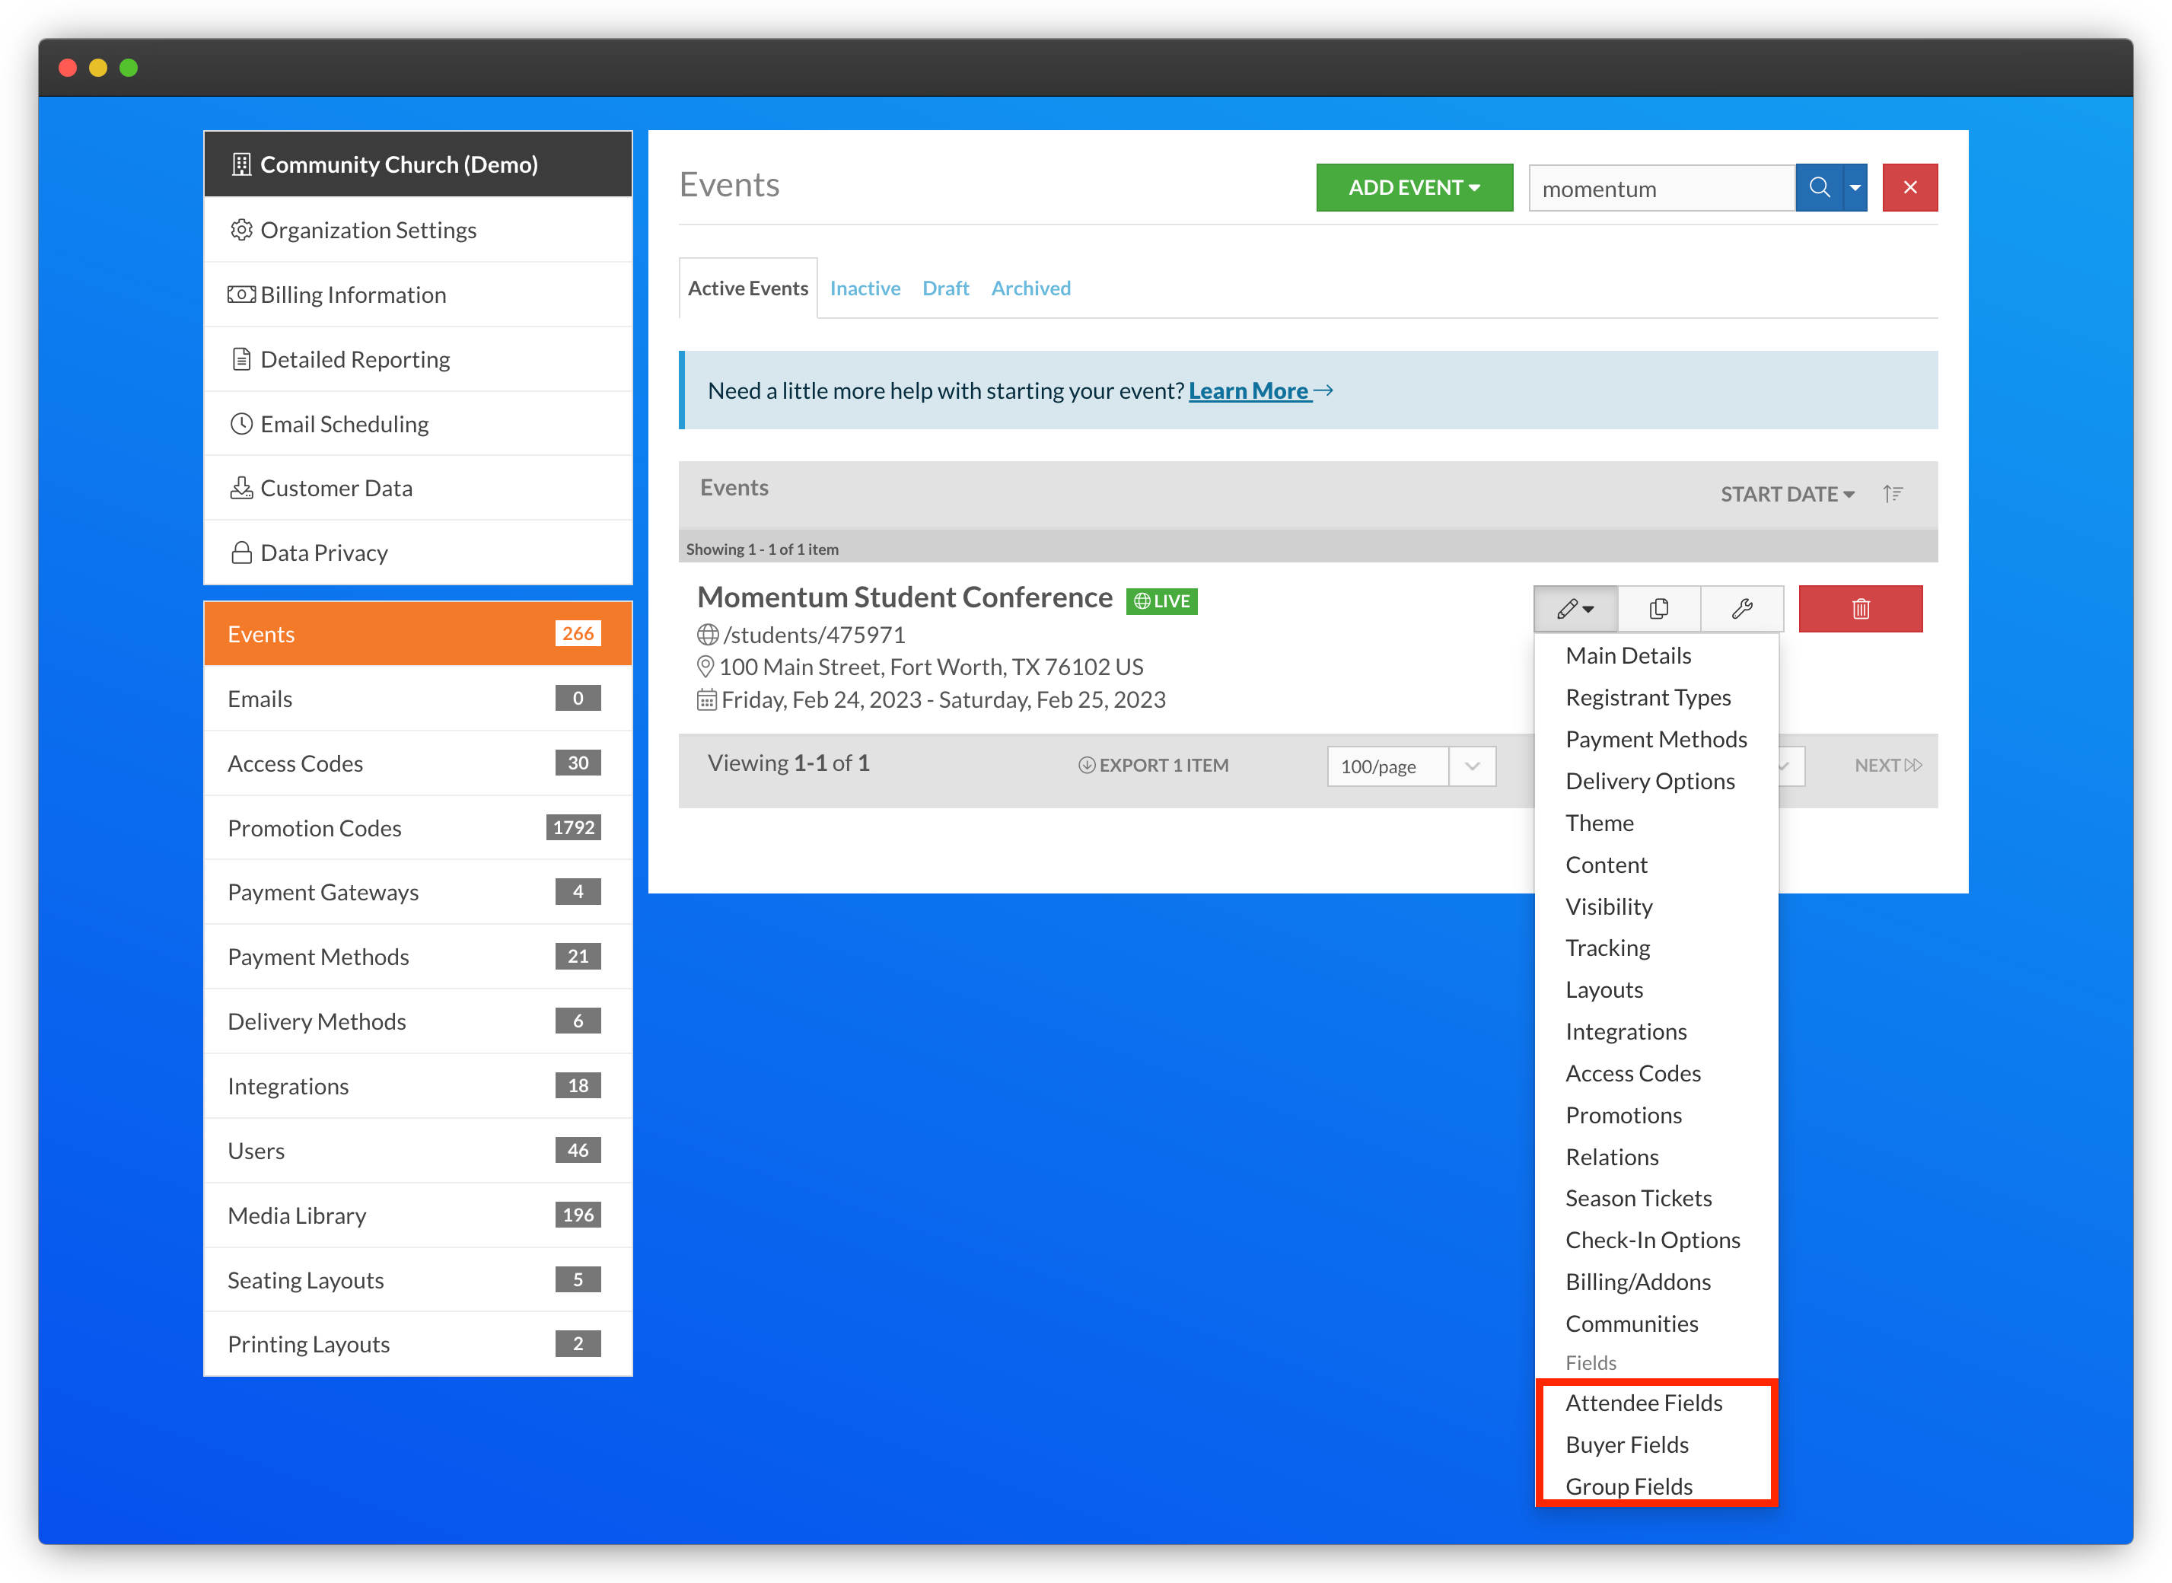Click the Organization Settings gear icon
This screenshot has height=1583, width=2172.
pyautogui.click(x=241, y=230)
